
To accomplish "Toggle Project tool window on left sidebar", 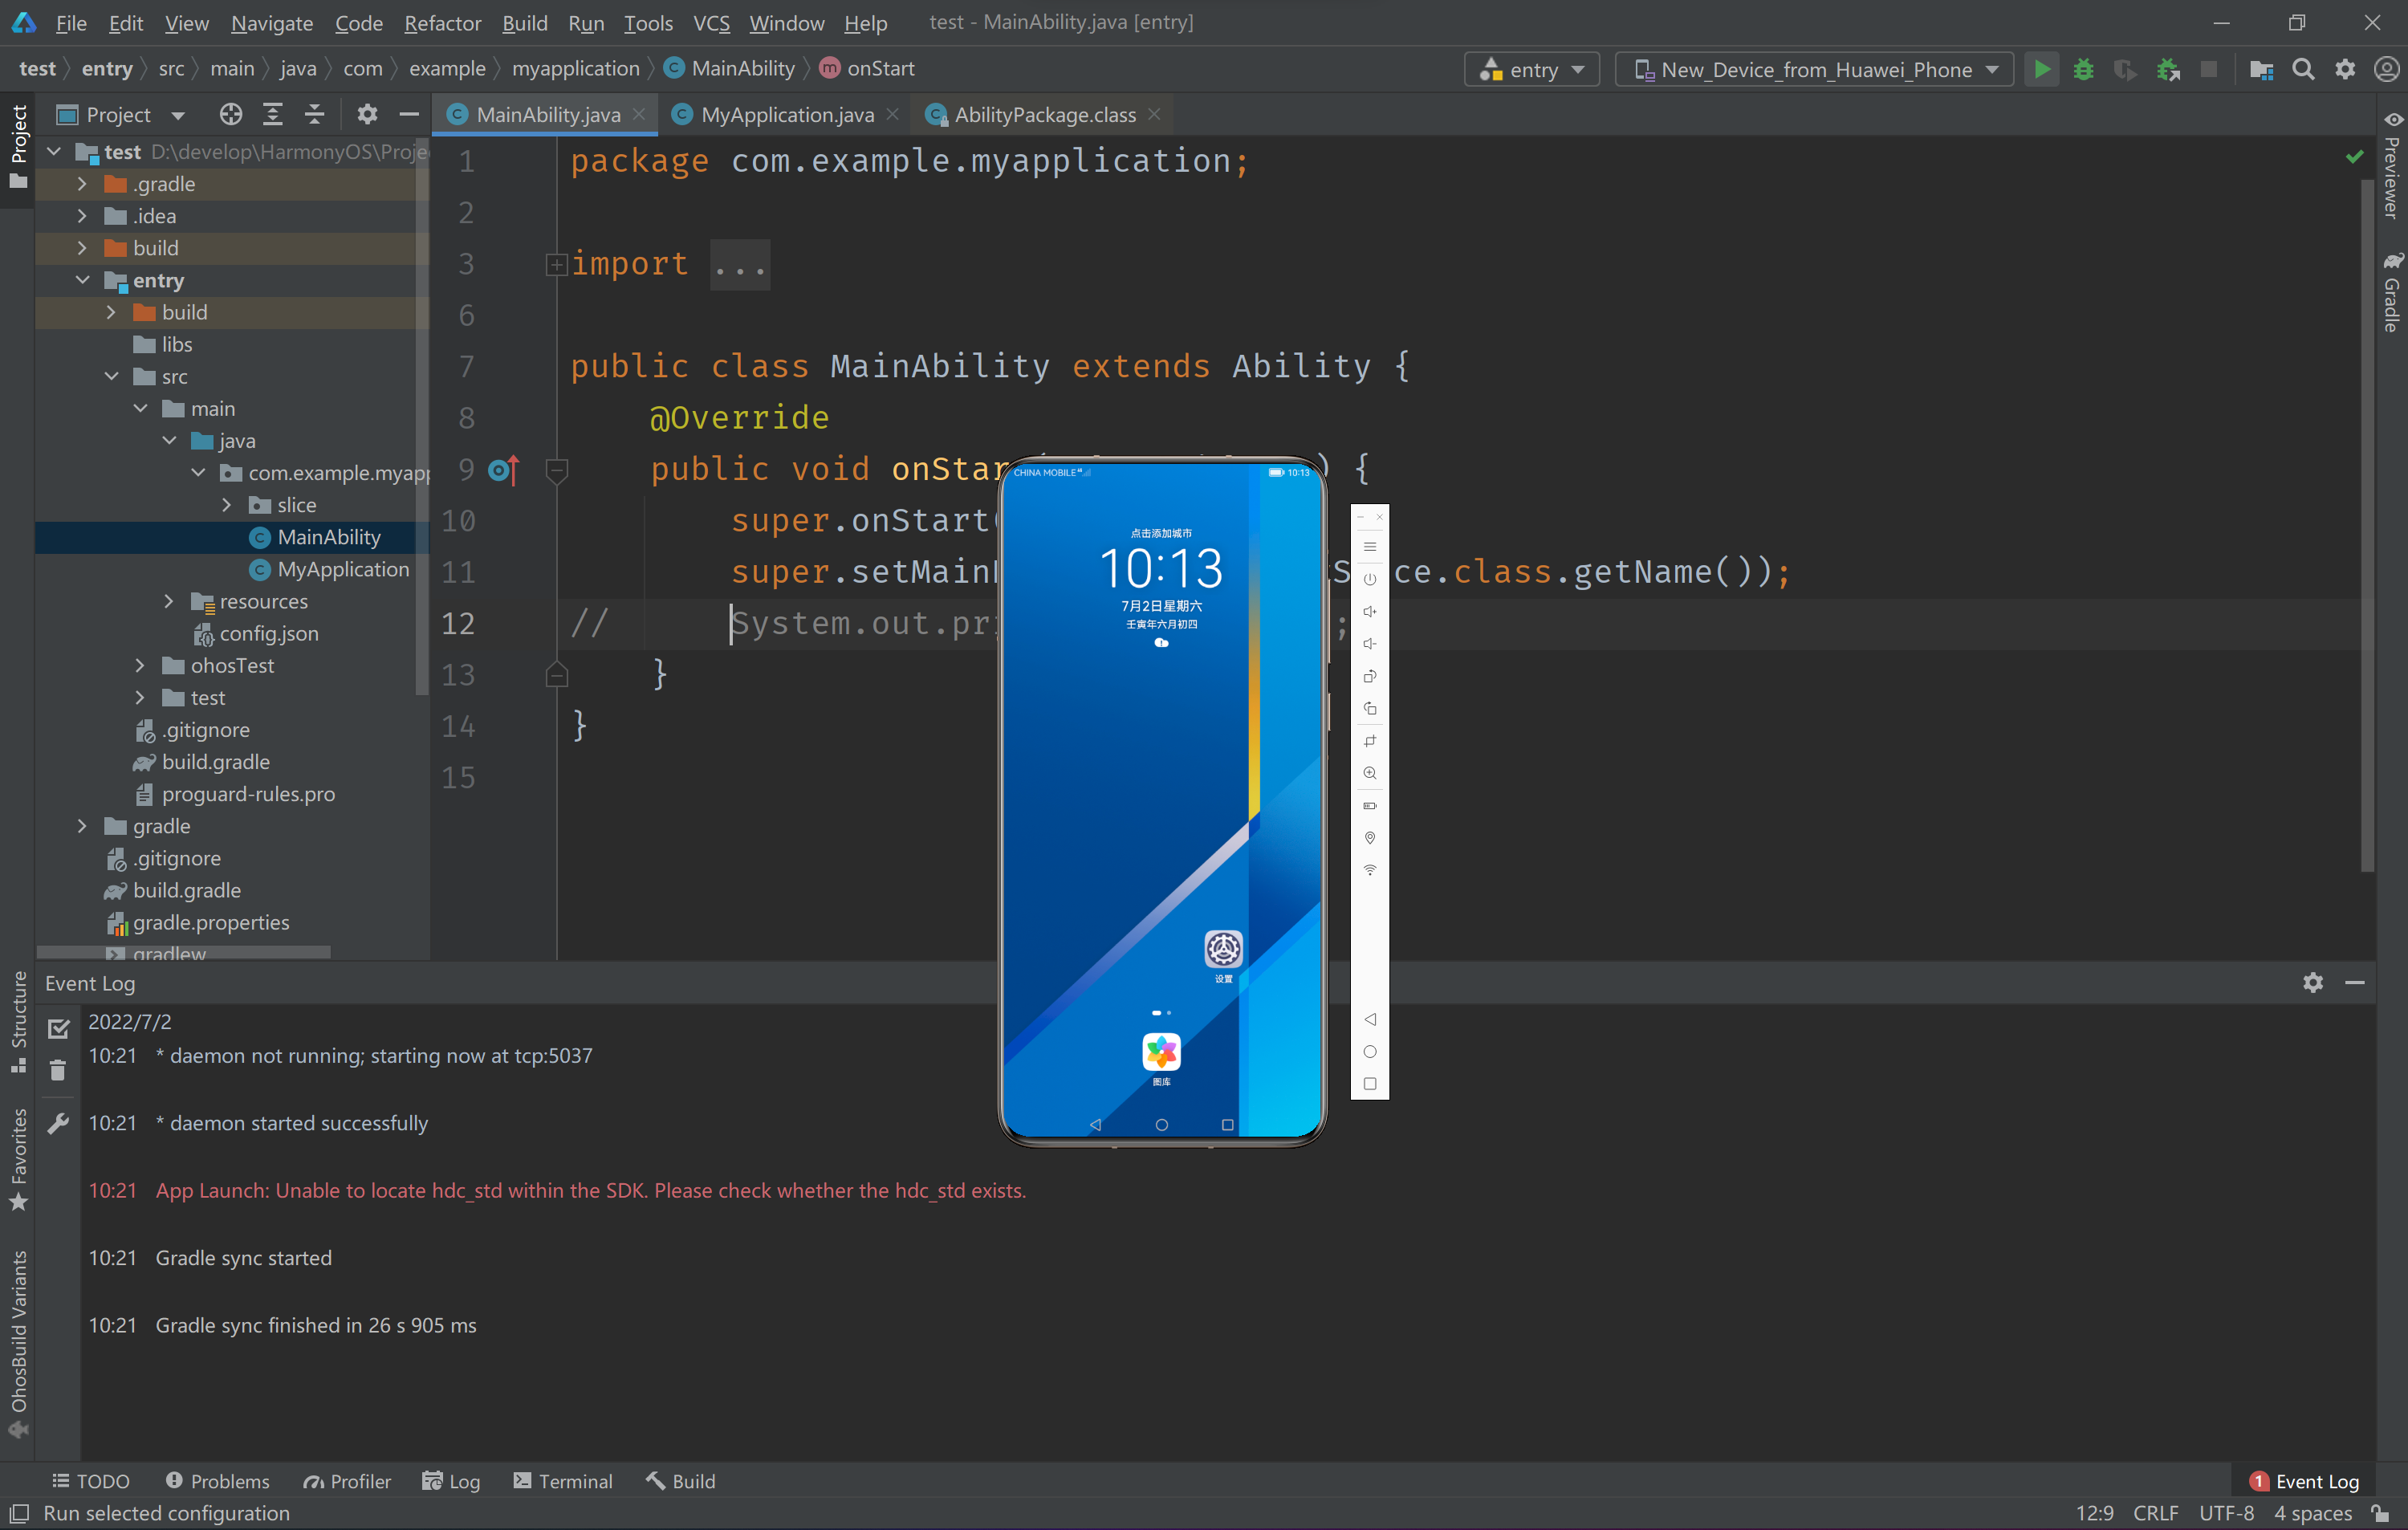I will [18, 146].
